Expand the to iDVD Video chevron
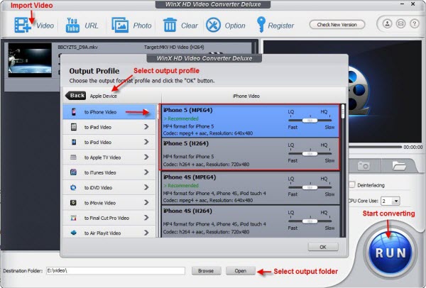 pyautogui.click(x=146, y=187)
